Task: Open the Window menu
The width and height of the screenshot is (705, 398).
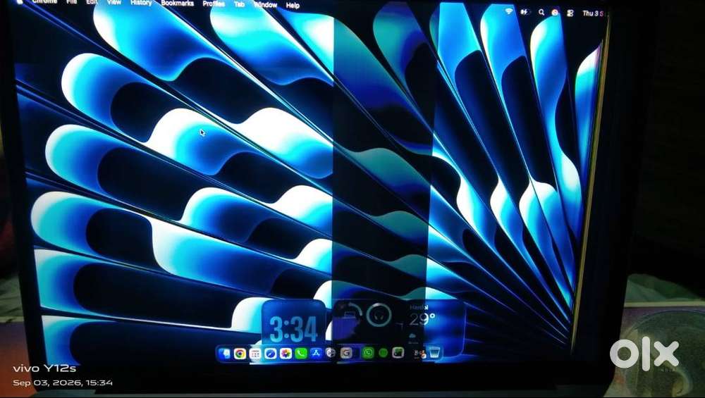Action: pyautogui.click(x=265, y=4)
